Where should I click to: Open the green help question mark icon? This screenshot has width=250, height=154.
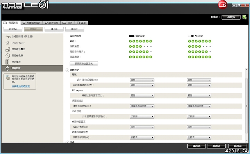(245, 17)
